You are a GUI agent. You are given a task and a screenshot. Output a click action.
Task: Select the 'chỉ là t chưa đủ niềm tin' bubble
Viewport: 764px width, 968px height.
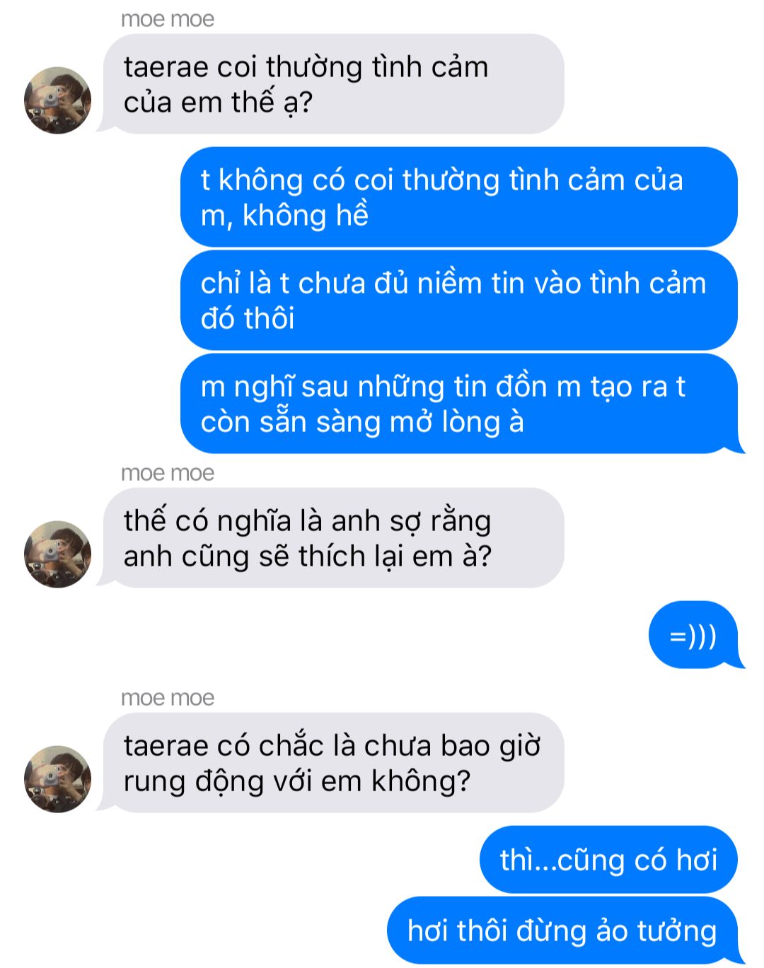459,301
